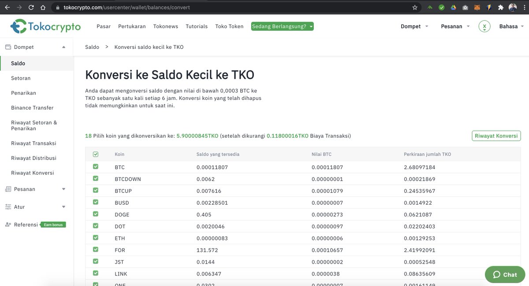Open the puzzle-piece extensions menu
Screen dimensions: 529x286
pos(501,7)
